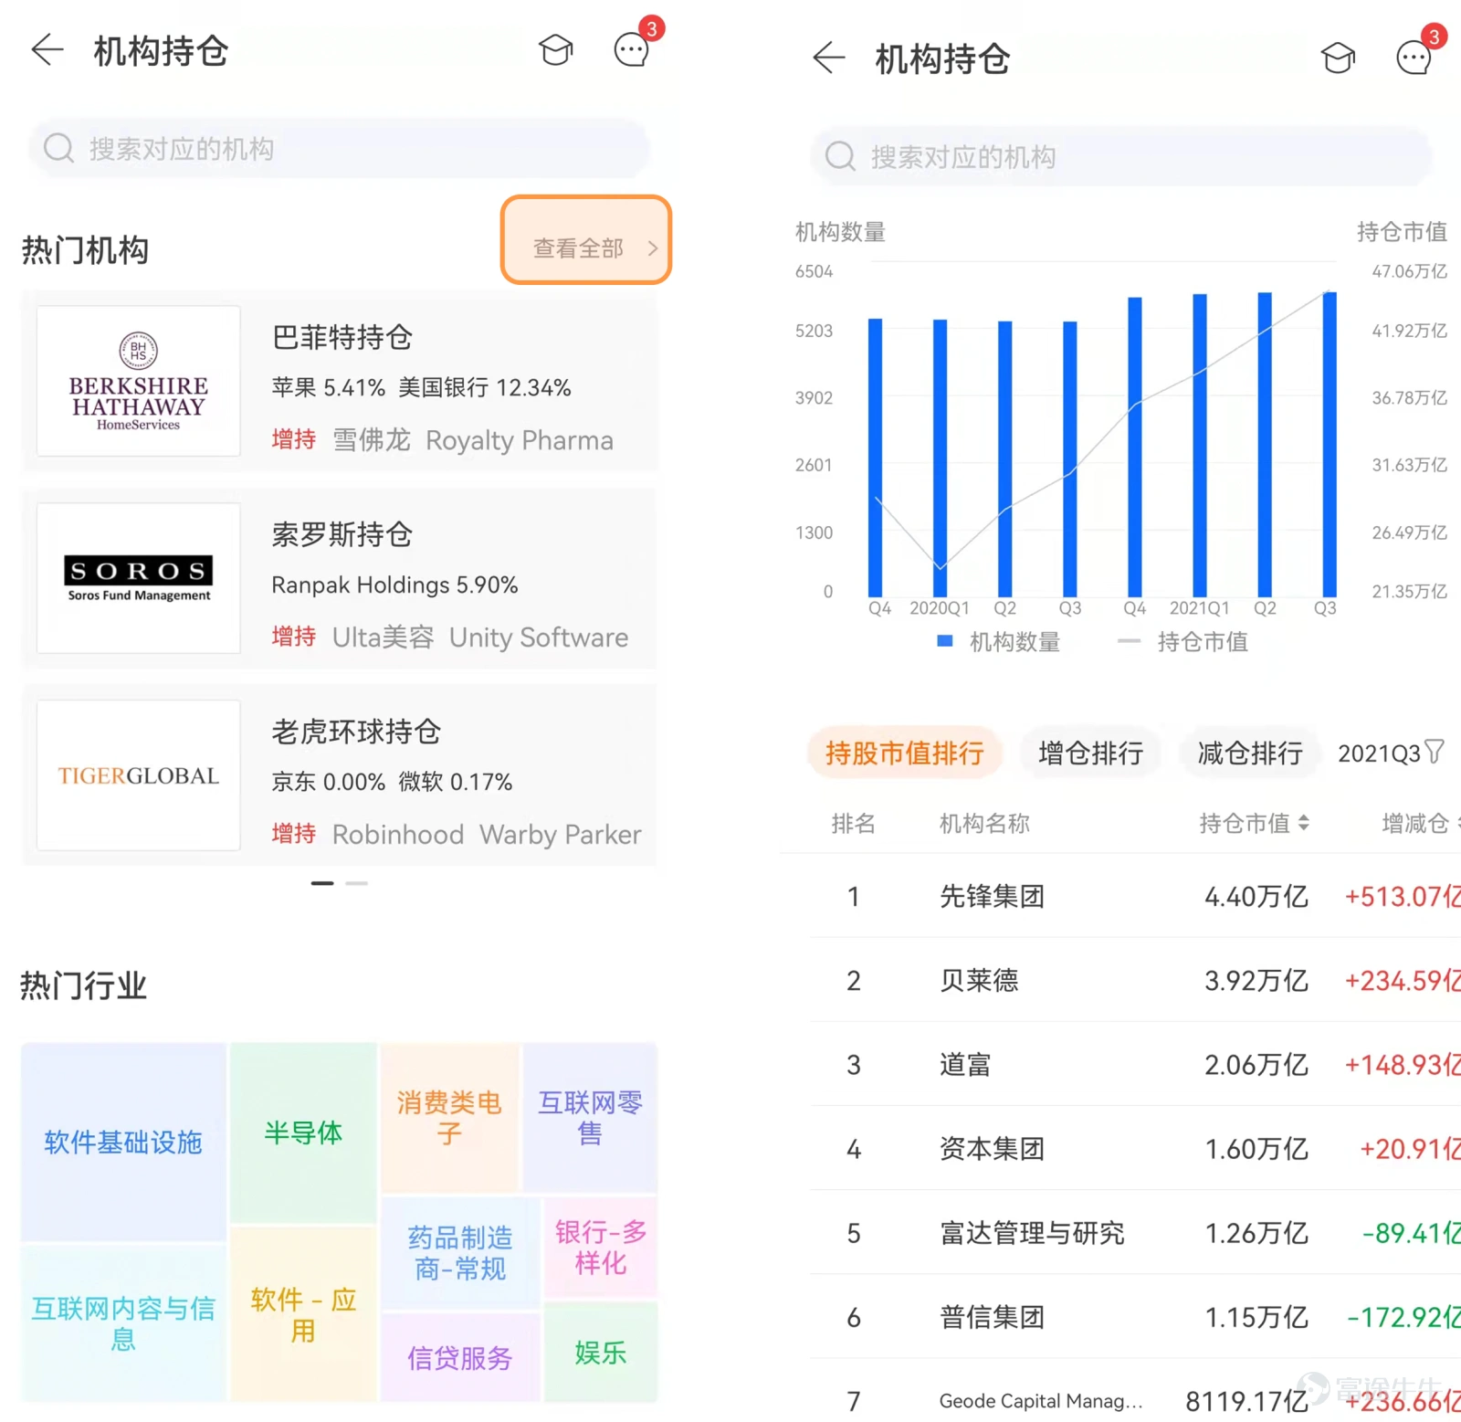Image resolution: width=1461 pixels, height=1422 pixels.
Task: Tap Ulta美容 in Soros card
Action: pyautogui.click(x=383, y=637)
